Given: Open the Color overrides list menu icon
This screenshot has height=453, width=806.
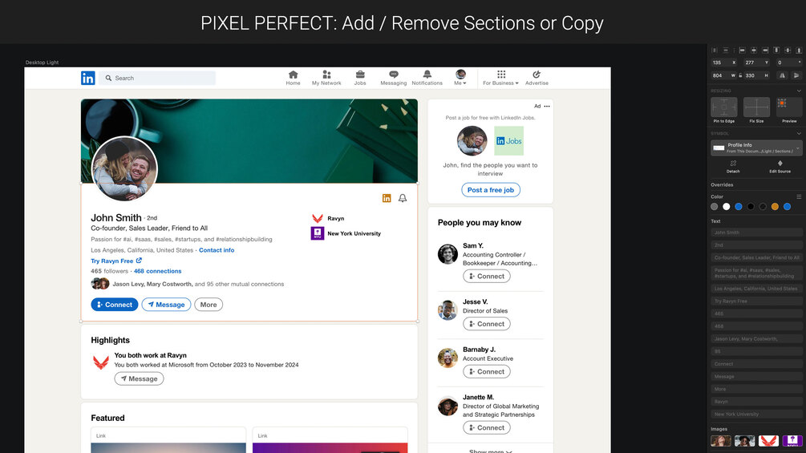Looking at the screenshot, I should click(x=799, y=196).
